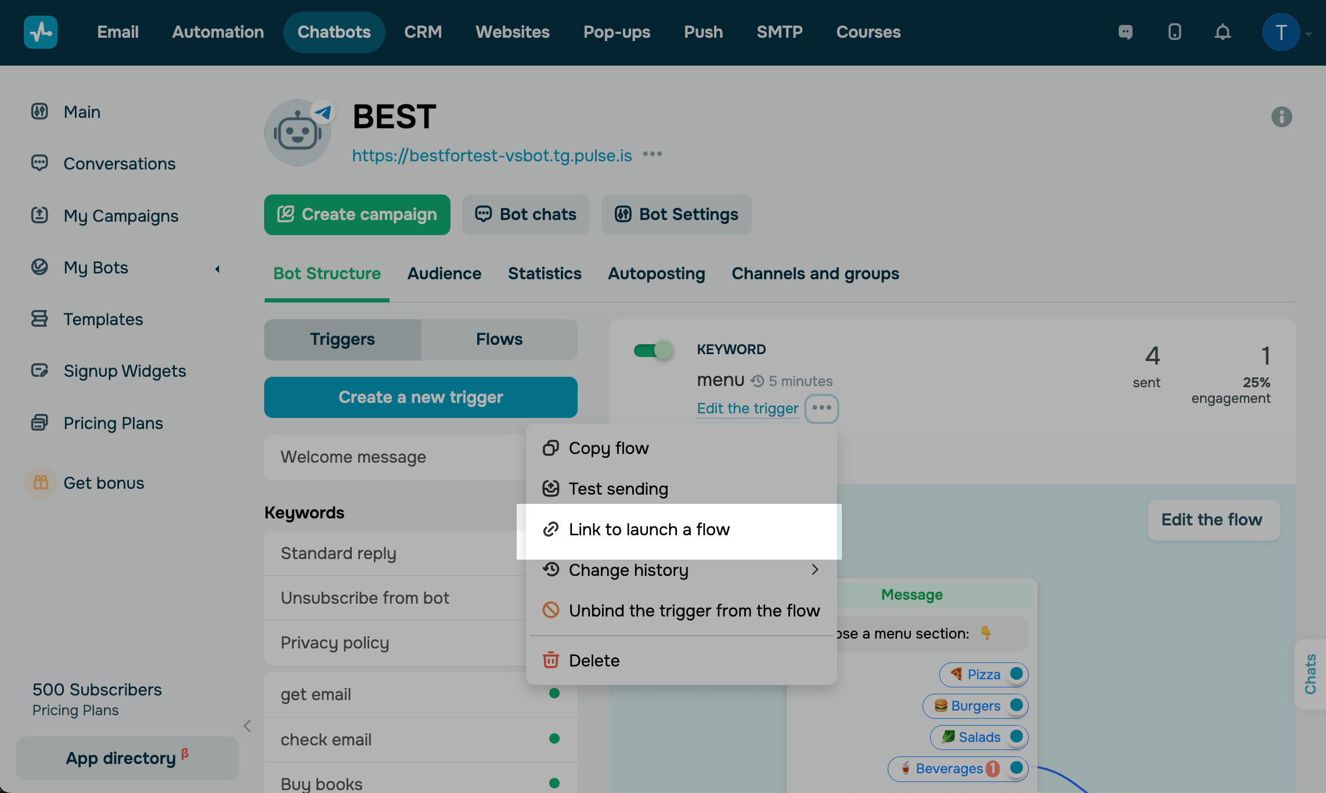Open the Chats side panel tab
This screenshot has height=793, width=1326.
[1310, 673]
